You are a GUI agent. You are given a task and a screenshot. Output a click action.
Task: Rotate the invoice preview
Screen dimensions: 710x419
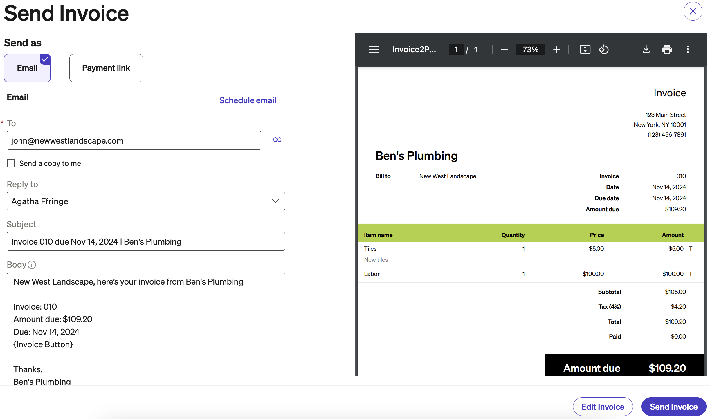604,49
